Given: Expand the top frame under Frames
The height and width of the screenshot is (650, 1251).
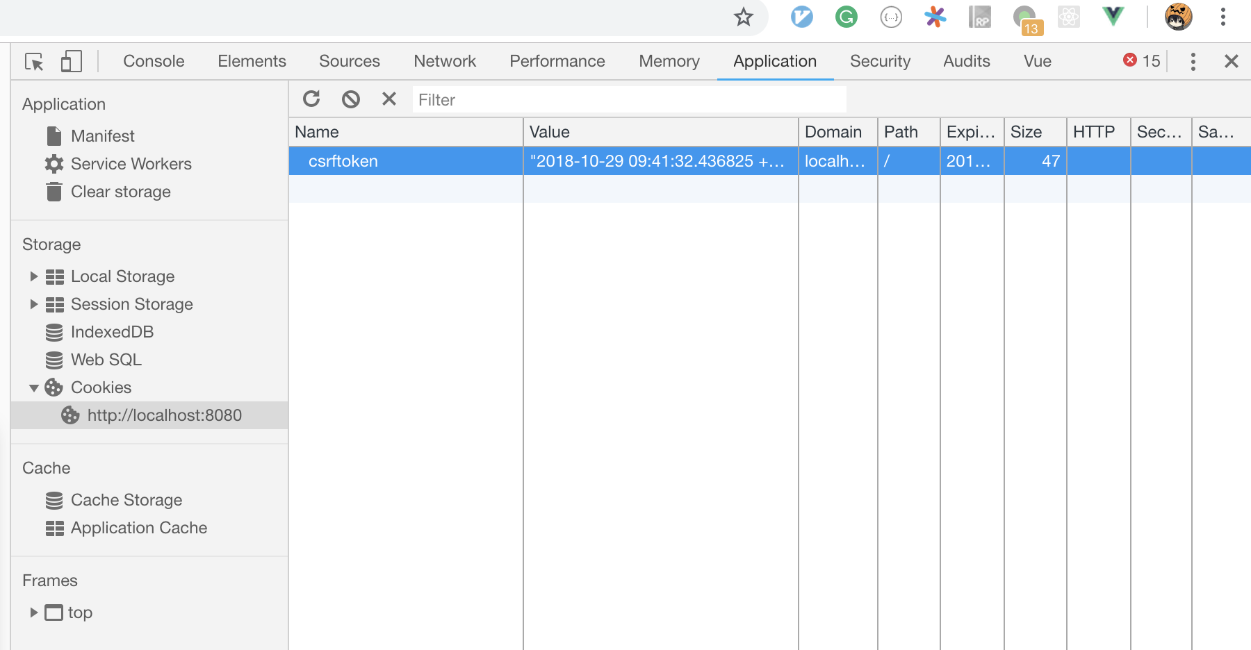Looking at the screenshot, I should coord(33,612).
